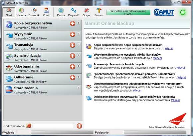Expand the Kopia bezpieczeństwa section chevron
This screenshot has width=193, height=136.
click(79, 23)
